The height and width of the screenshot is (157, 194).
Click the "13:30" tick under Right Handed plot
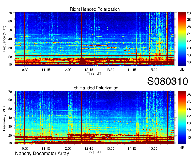click(110, 70)
